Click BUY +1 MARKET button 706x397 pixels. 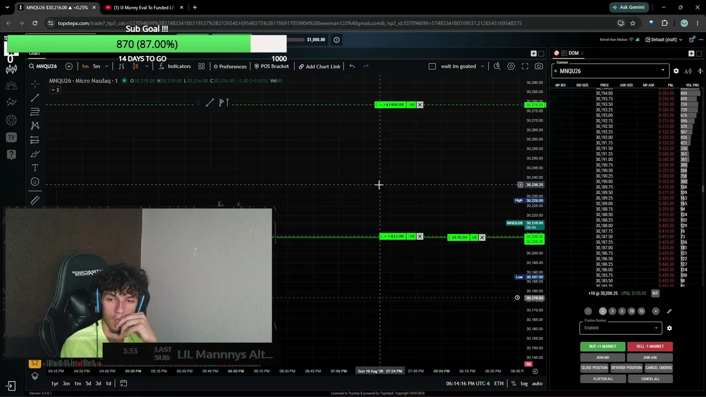[x=602, y=346]
